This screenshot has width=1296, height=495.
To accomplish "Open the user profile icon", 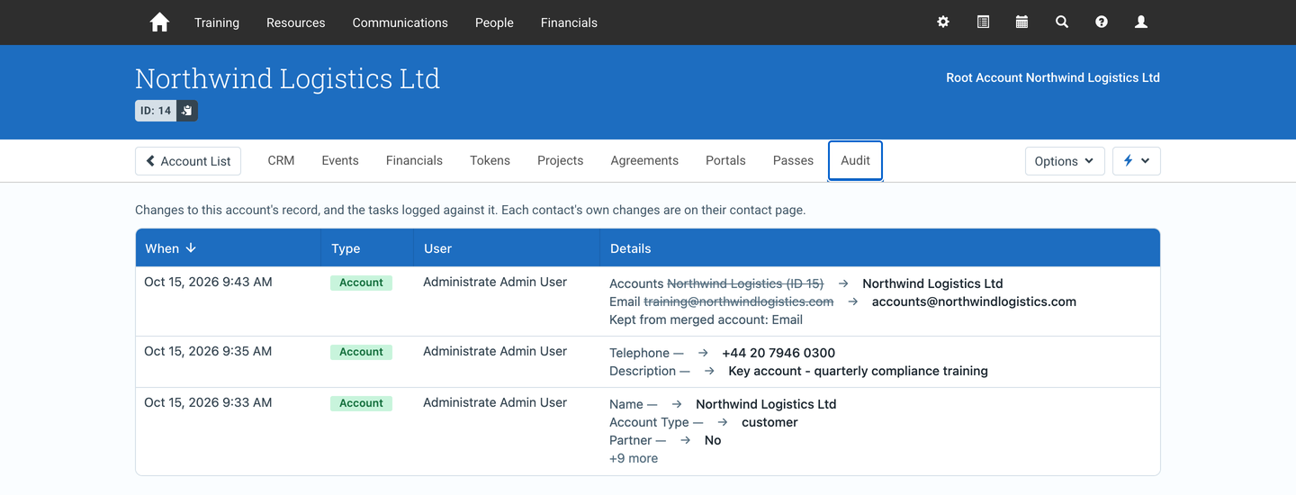I will coord(1141,22).
